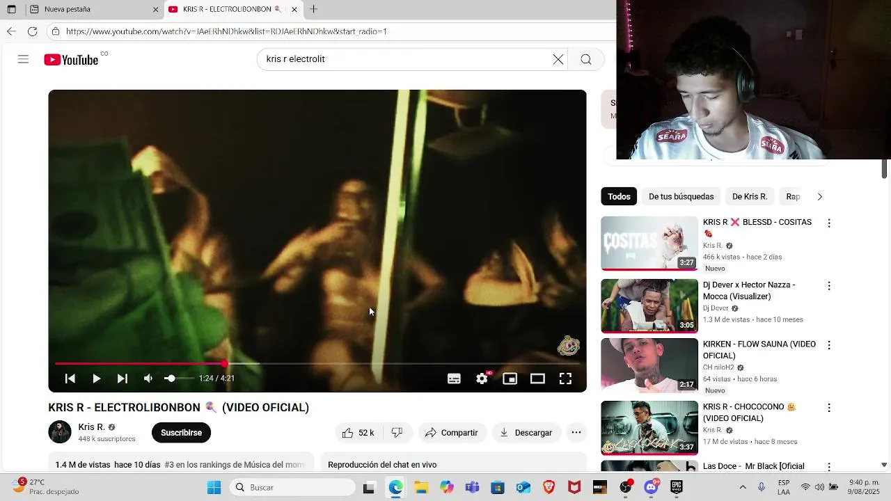Open a new browser tab

pos(313,10)
